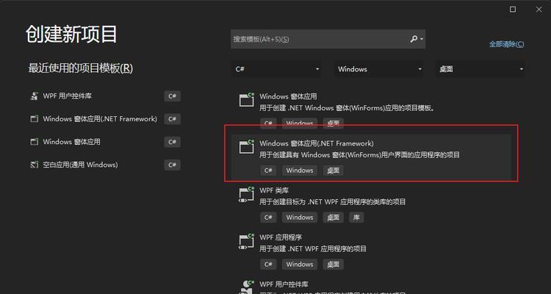Click the 空白应用(通用 Windows) template icon
This screenshot has width=551, height=294.
[34, 165]
